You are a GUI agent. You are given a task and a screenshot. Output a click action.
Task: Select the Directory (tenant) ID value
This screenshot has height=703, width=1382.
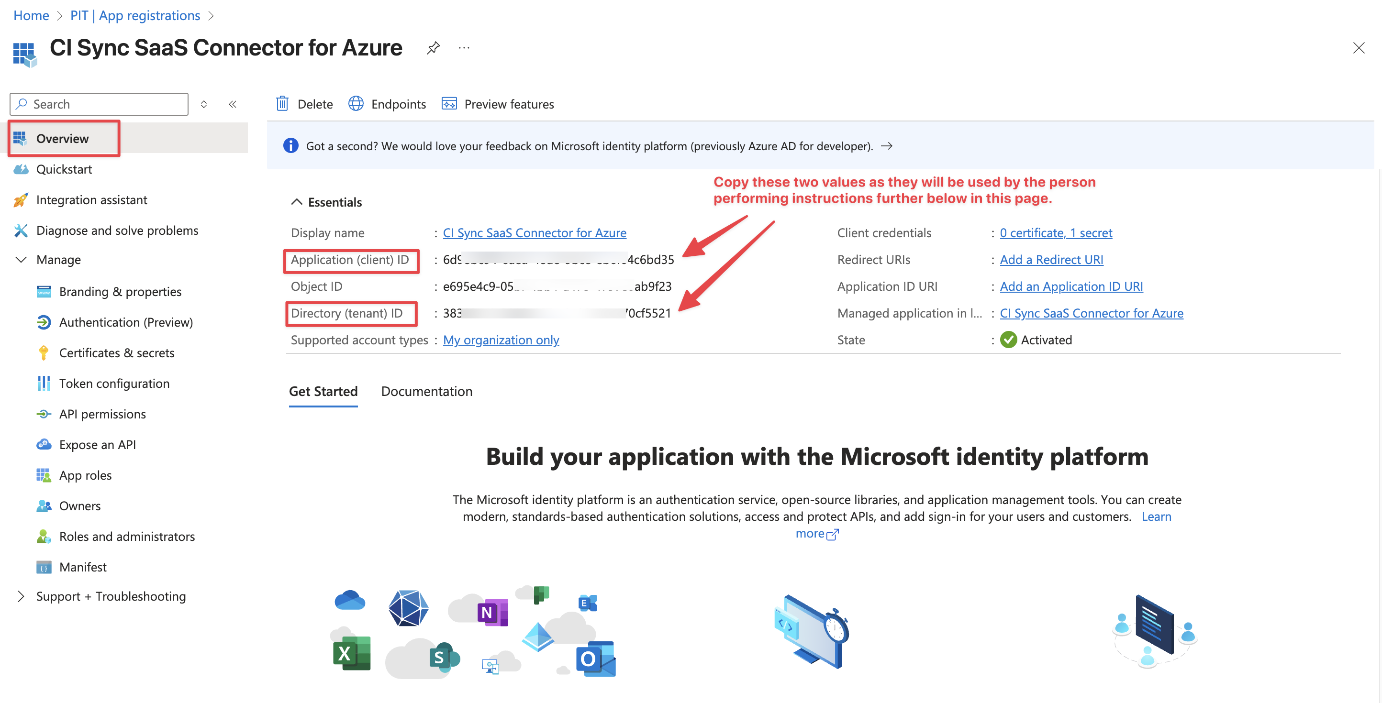coord(557,313)
